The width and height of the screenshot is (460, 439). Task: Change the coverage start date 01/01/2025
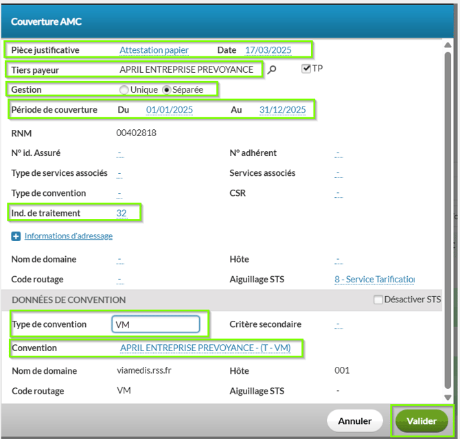[169, 110]
